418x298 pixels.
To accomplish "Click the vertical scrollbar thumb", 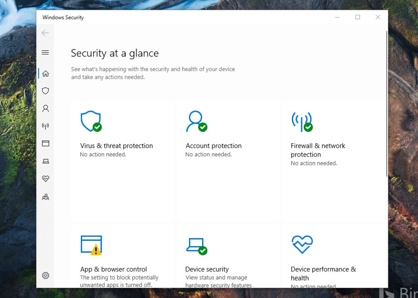I will click(387, 104).
